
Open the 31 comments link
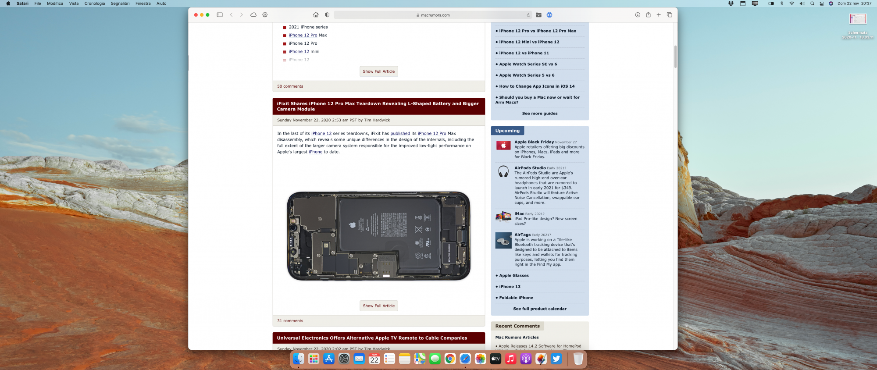290,321
